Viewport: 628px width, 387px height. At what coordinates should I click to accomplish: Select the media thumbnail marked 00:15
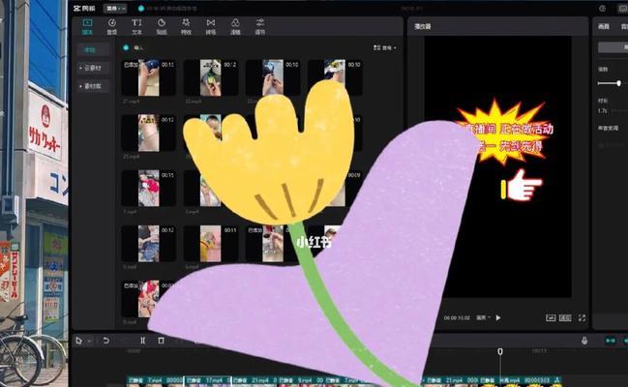click(x=149, y=189)
